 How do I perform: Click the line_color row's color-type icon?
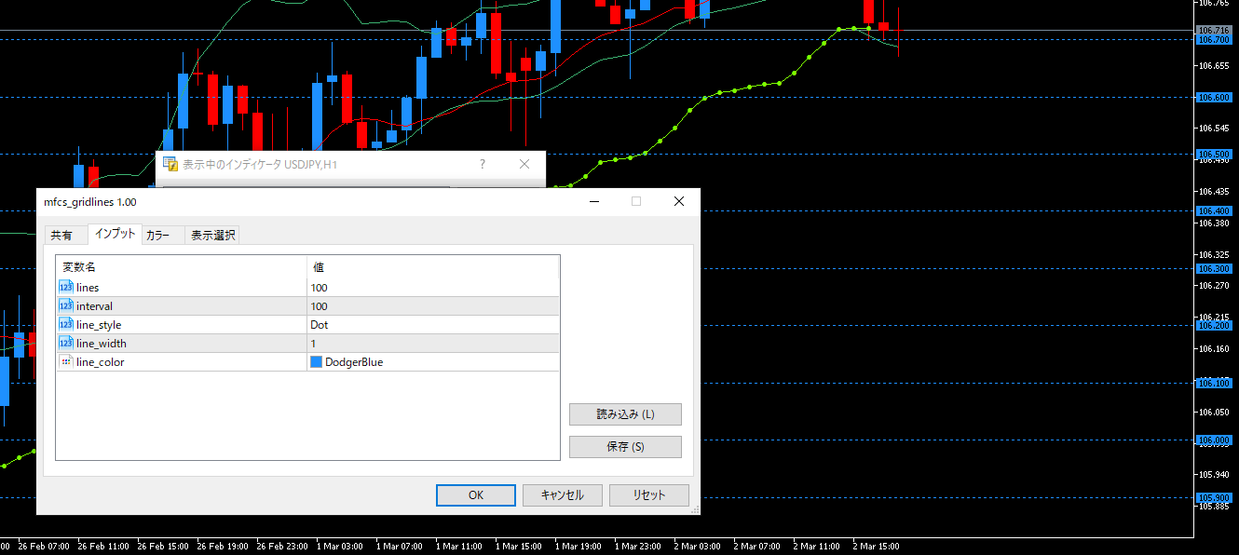pos(66,361)
